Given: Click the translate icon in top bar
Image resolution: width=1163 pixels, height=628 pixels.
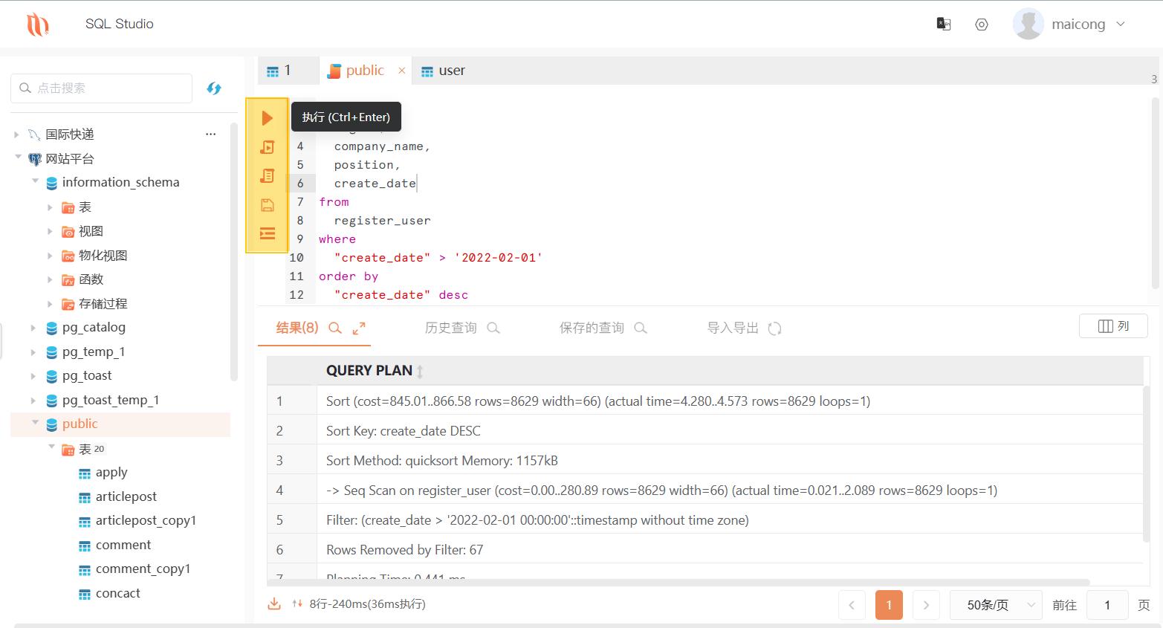Looking at the screenshot, I should tap(943, 24).
